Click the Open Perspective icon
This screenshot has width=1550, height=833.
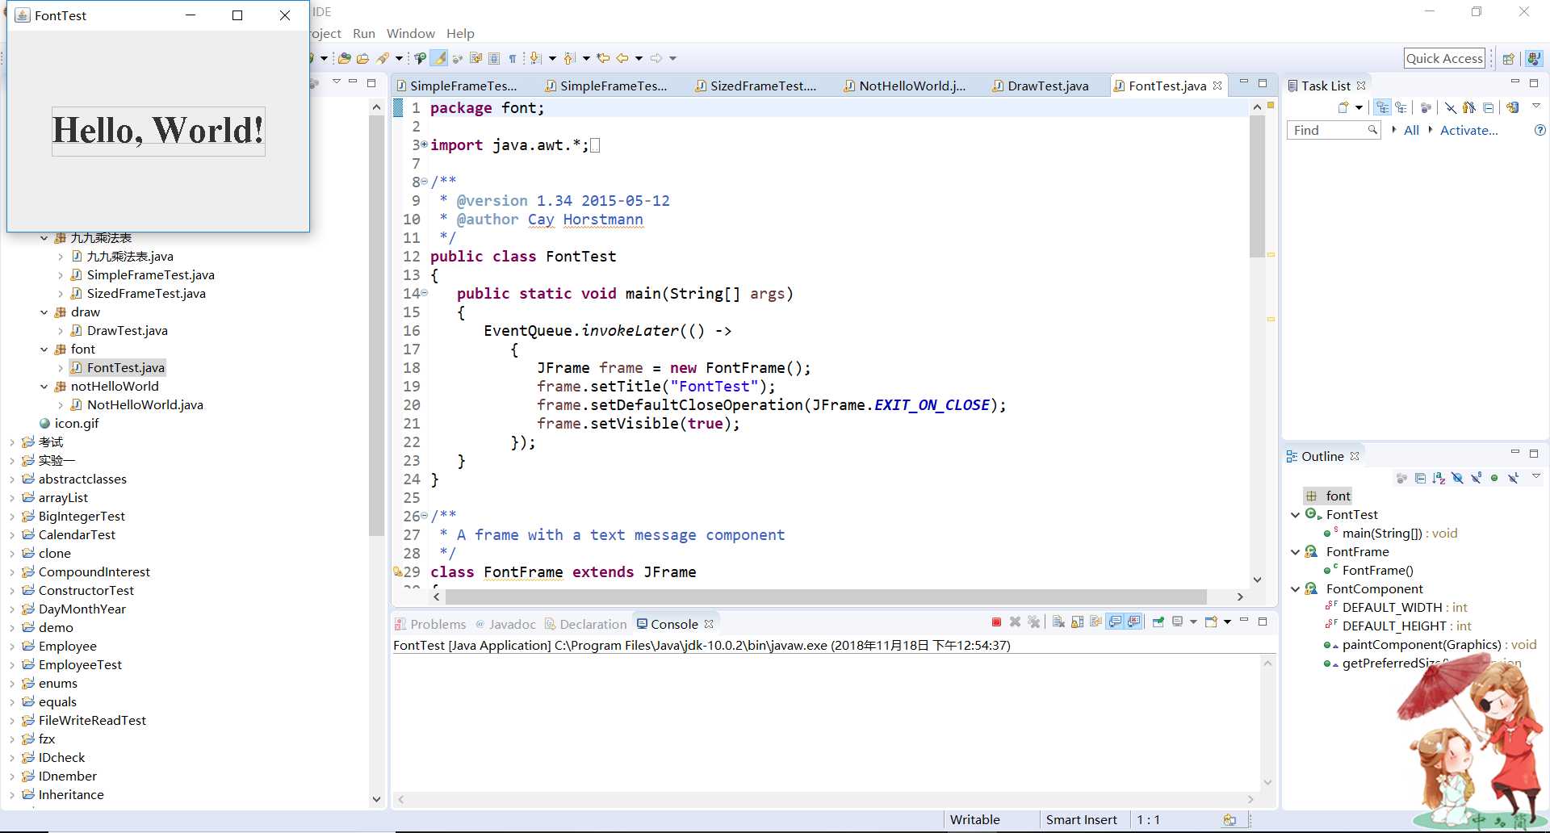1508,58
